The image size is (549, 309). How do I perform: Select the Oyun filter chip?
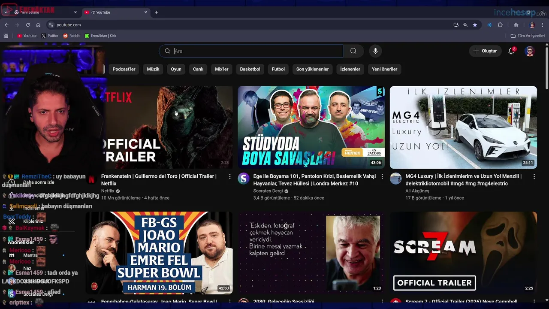click(x=176, y=69)
